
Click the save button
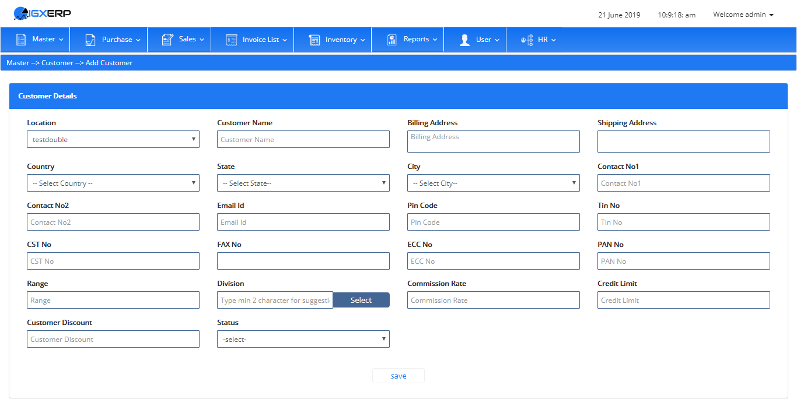tap(398, 376)
